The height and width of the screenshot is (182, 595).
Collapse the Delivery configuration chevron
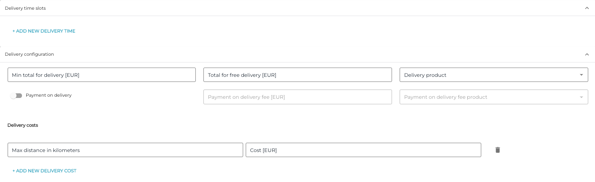point(587,54)
